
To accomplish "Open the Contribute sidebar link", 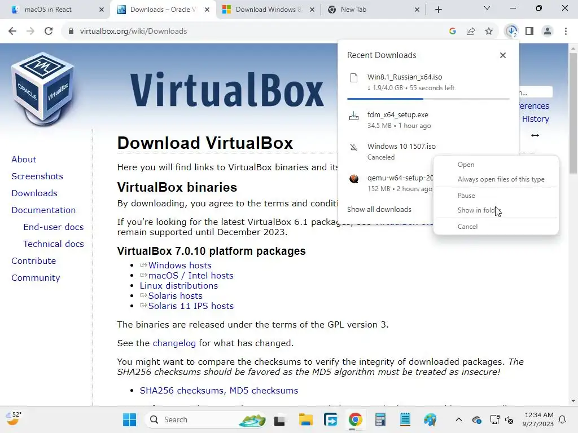I will 33,261.
